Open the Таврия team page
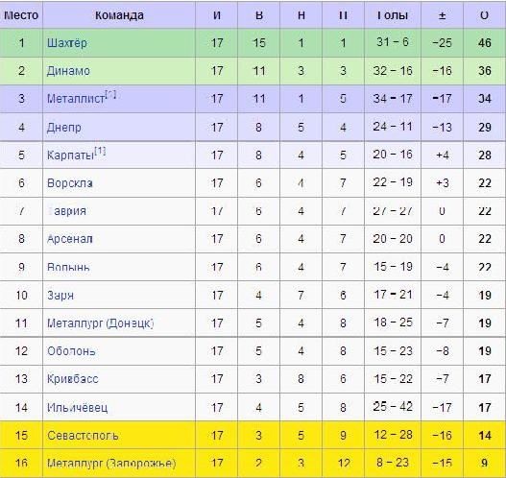This screenshot has height=478, width=506. pyautogui.click(x=66, y=211)
